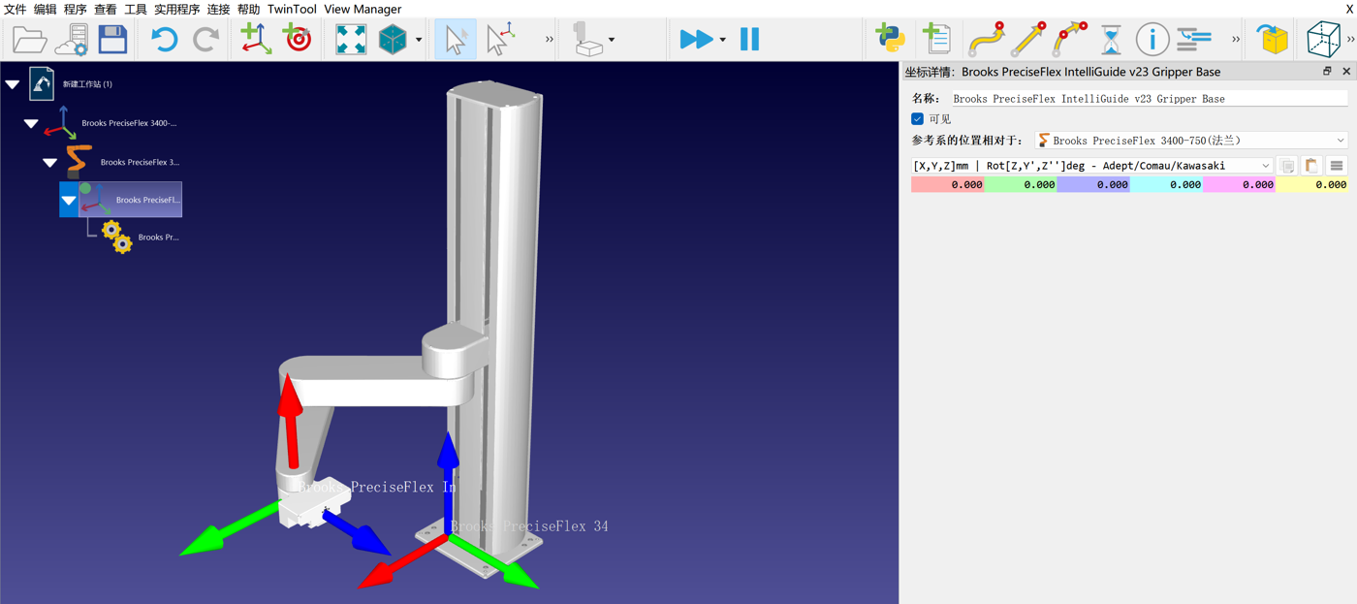Click the copy pose values button
Image resolution: width=1357 pixels, height=604 pixels.
click(x=1287, y=166)
